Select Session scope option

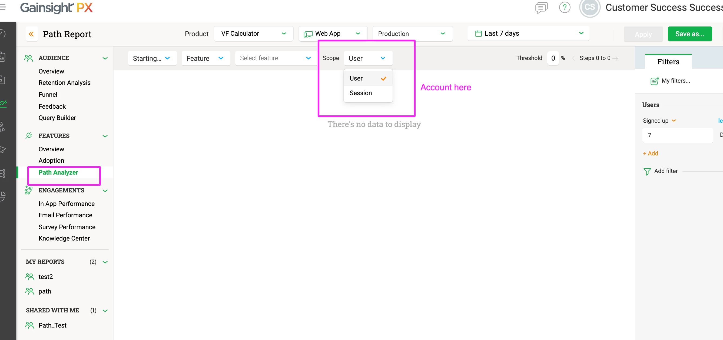point(361,93)
